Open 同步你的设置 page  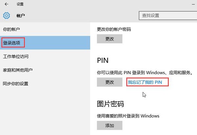(15, 83)
